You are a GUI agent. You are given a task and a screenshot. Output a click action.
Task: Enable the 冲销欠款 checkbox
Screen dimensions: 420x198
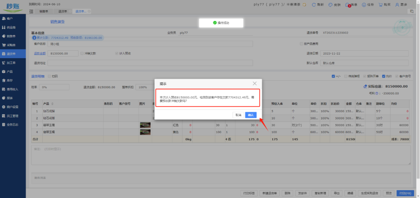(82, 53)
